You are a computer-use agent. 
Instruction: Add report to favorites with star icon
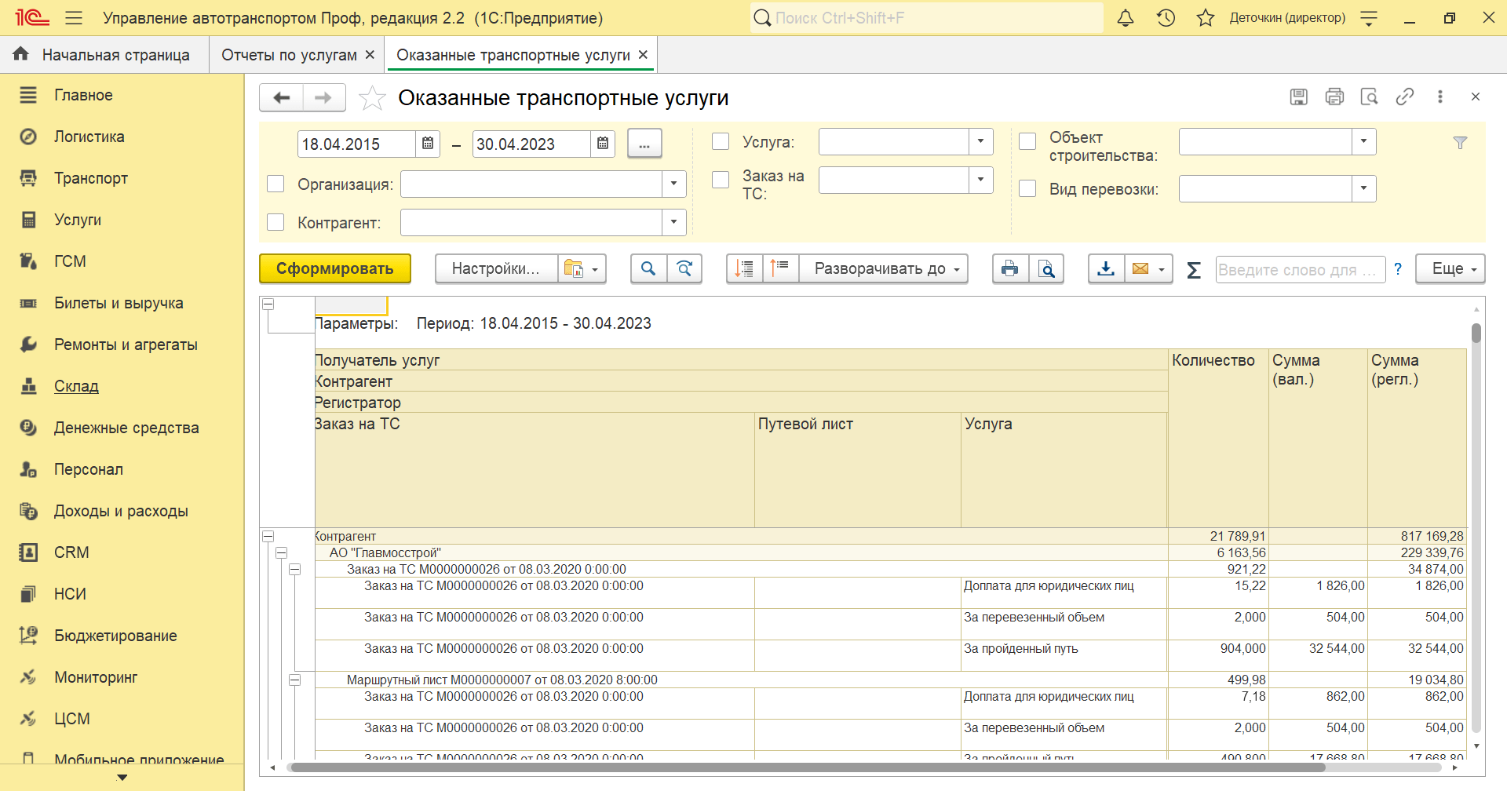coord(372,98)
